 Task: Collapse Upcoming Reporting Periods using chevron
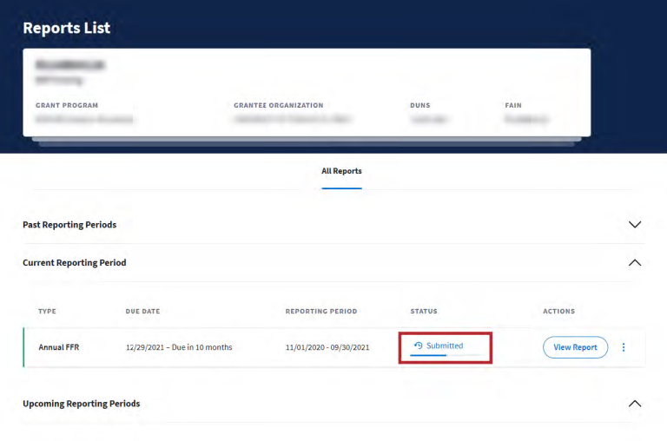pos(634,404)
